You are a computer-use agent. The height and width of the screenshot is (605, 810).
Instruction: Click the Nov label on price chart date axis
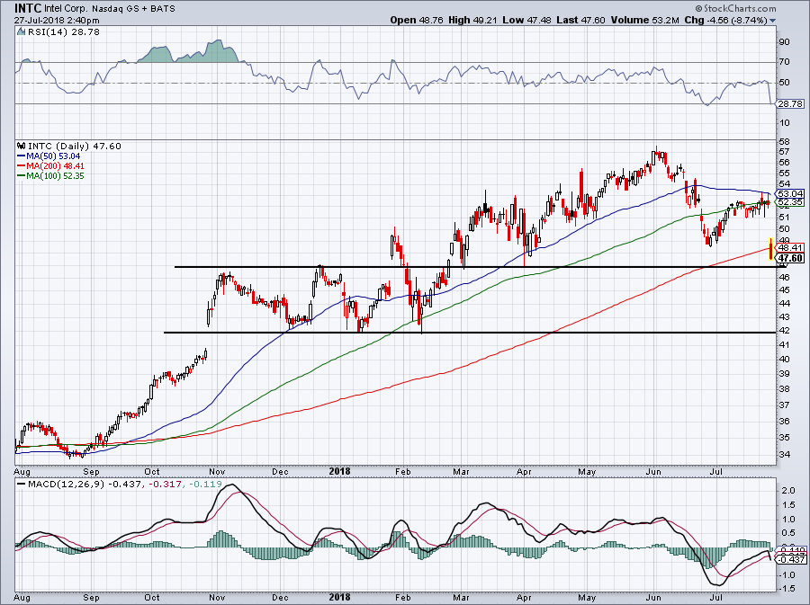tap(217, 471)
